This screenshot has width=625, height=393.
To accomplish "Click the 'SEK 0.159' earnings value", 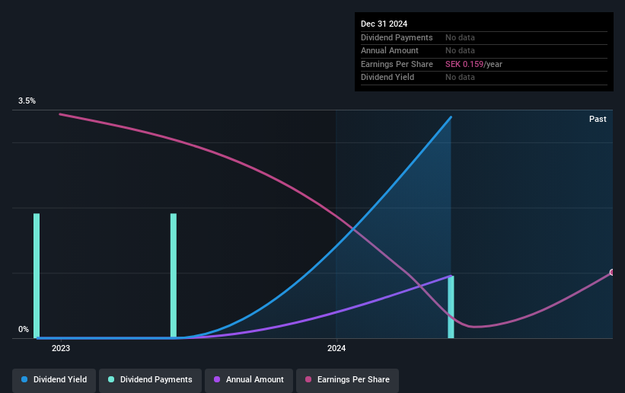I will point(464,64).
